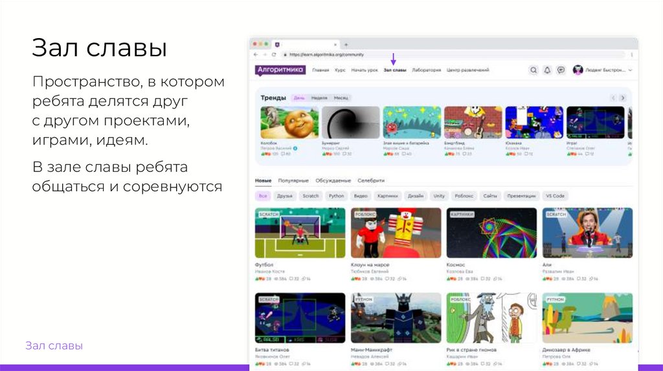This screenshot has height=371, width=663.
Task: Select the Неделя trend period toggle
Action: tap(319, 98)
